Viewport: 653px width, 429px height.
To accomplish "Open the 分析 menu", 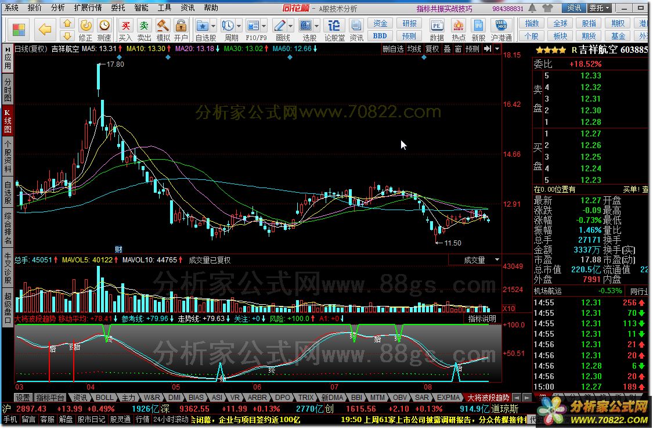I will coord(58,8).
